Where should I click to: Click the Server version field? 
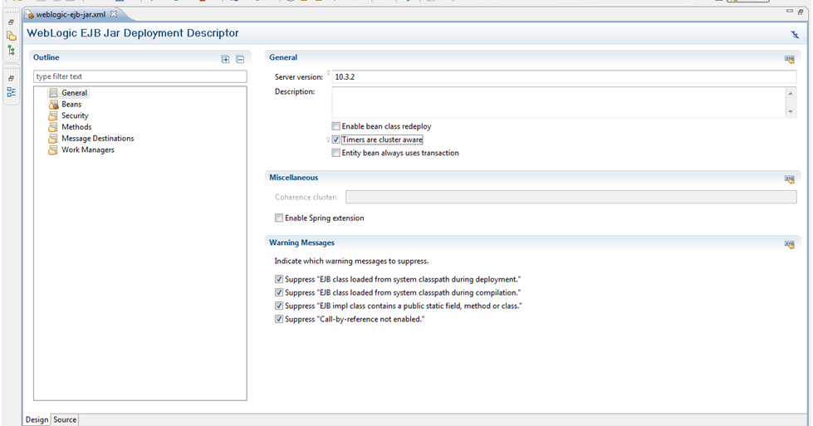pyautogui.click(x=564, y=76)
